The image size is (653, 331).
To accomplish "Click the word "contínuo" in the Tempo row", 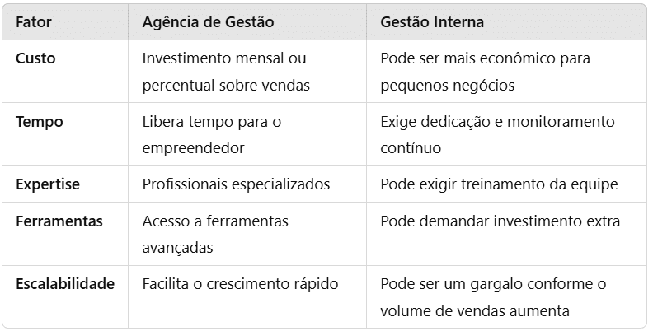I will [411, 148].
